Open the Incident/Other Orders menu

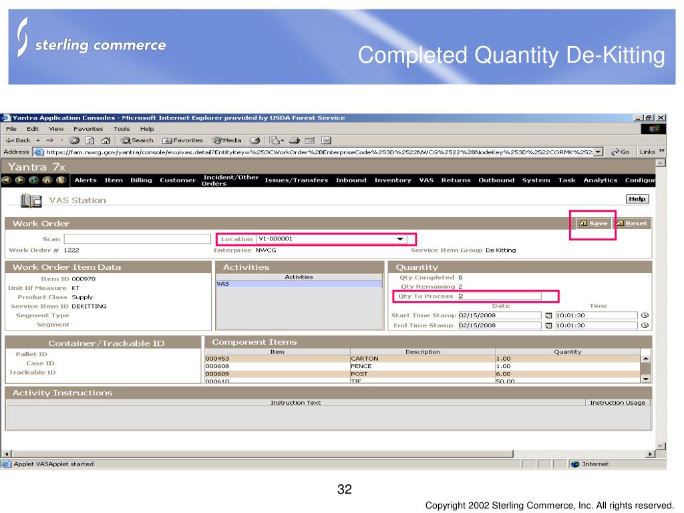[230, 180]
